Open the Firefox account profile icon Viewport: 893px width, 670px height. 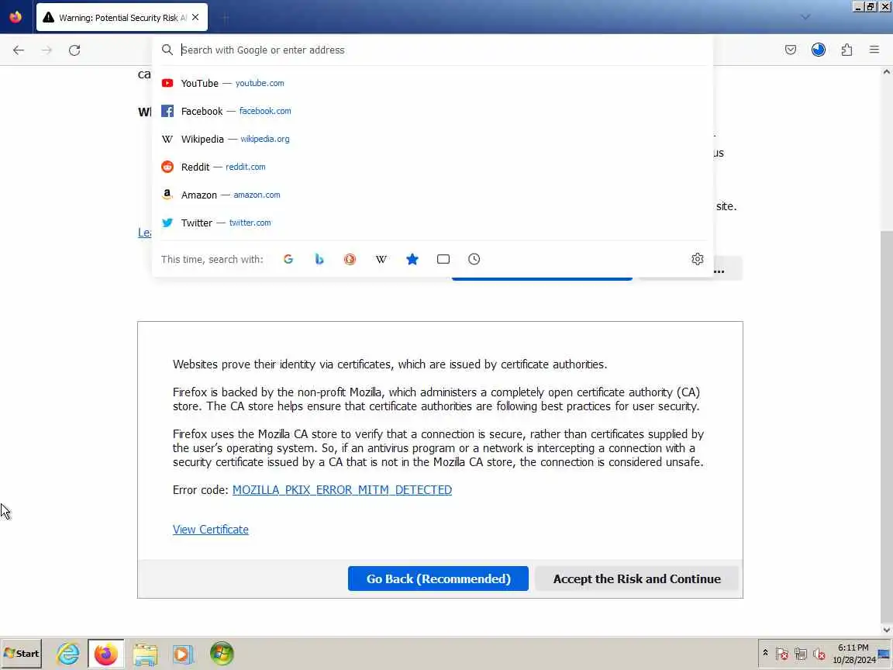819,50
